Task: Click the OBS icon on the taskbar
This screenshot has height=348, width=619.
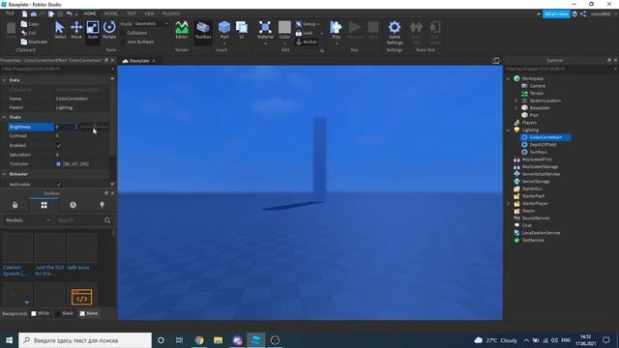Action: [275, 340]
